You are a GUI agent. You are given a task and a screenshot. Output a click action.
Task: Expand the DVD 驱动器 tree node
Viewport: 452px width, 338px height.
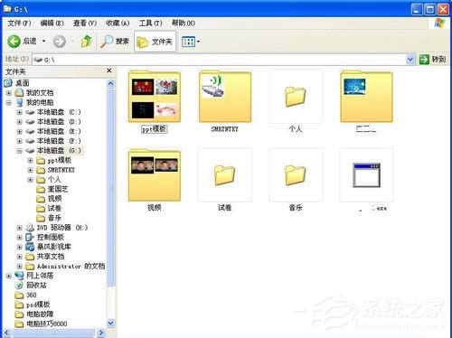coord(20,228)
